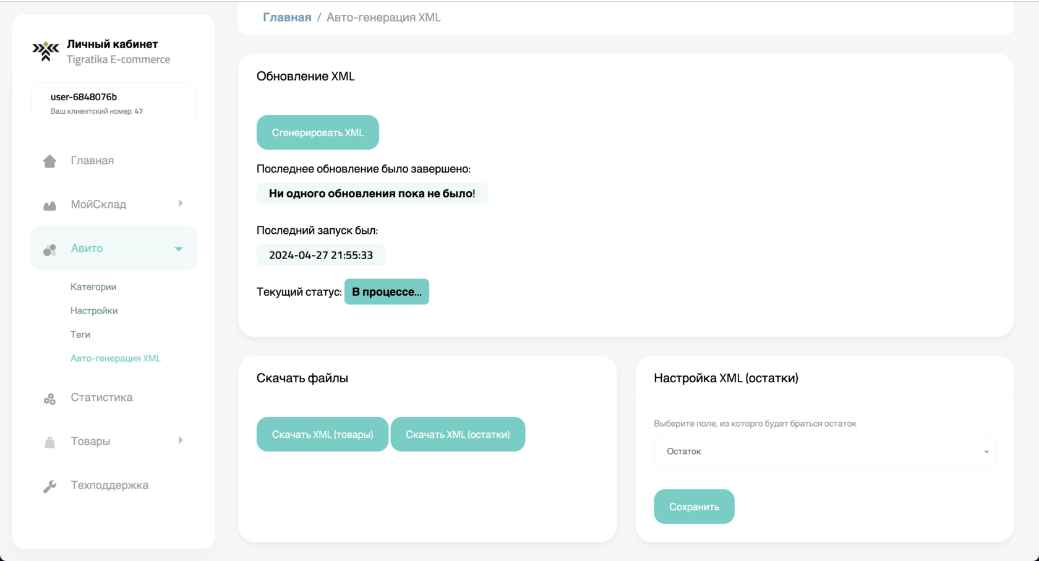The image size is (1039, 561).
Task: Open Авто-генерация XML submenu item
Action: pos(116,358)
